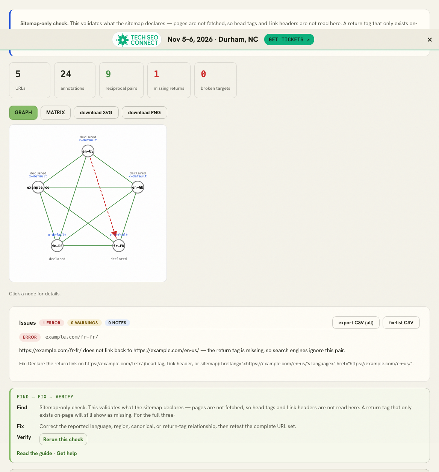Click the 'Click a node for details' hint
Image resolution: width=439 pixels, height=472 pixels.
[35, 294]
